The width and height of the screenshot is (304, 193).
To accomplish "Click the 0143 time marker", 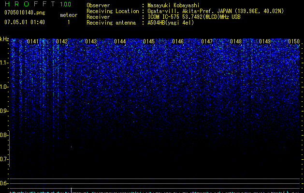I will coord(91,41).
